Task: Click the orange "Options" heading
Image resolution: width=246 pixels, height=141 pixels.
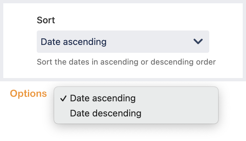Action: [29, 94]
